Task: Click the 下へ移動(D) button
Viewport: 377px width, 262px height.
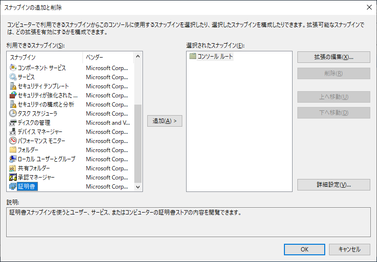Action: coord(334,113)
